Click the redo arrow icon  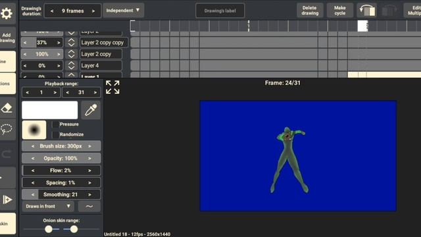(7, 154)
